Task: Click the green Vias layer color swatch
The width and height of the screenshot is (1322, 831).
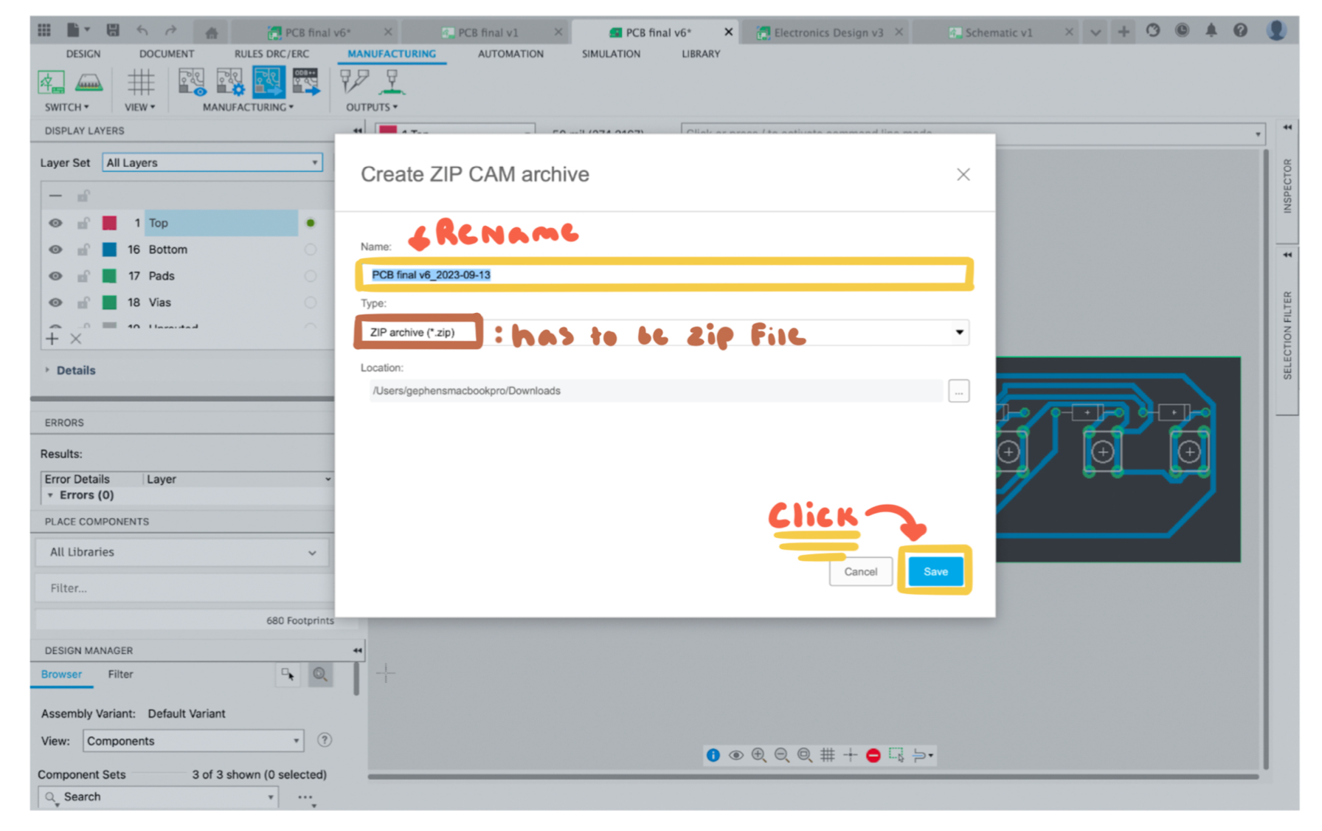Action: [x=109, y=303]
